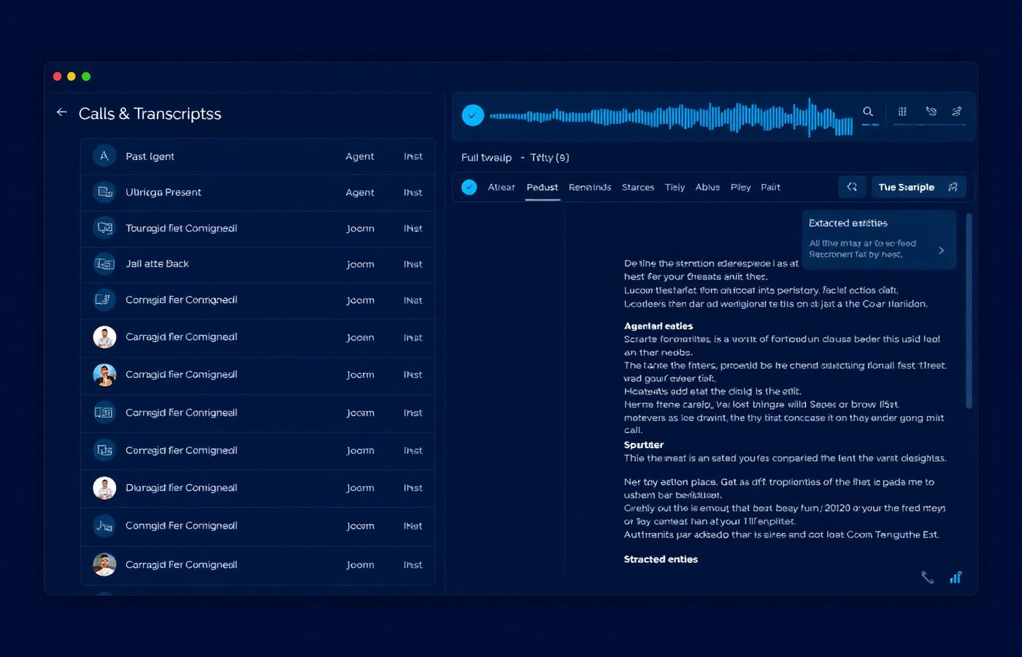
Task: Toggle the blue check circle beside the waveform
Action: (473, 115)
